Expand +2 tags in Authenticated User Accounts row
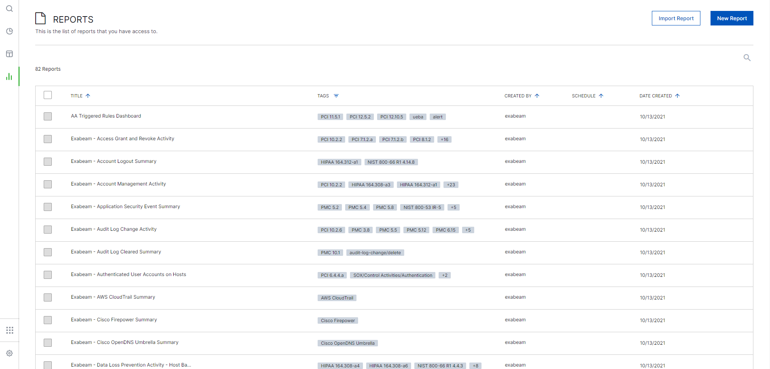Image resolution: width=770 pixels, height=369 pixels. (x=445, y=275)
